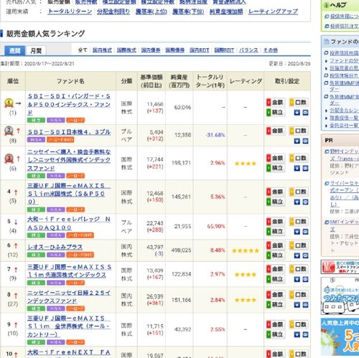This screenshot has width=359, height=358.
Task: Click the blue envelope-style icon in ニッセイ外国株式インデックス row
Action: click(x=305, y=169)
